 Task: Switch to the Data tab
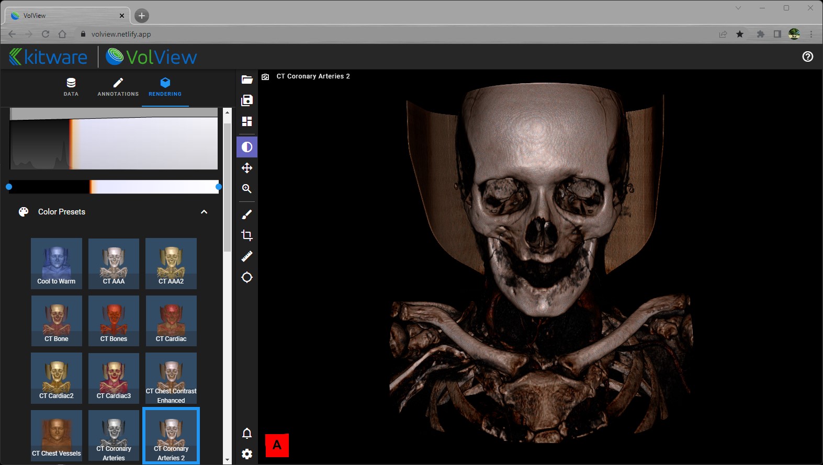point(71,87)
